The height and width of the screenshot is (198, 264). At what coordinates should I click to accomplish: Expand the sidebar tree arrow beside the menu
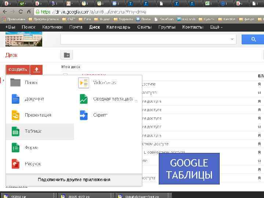3,80
